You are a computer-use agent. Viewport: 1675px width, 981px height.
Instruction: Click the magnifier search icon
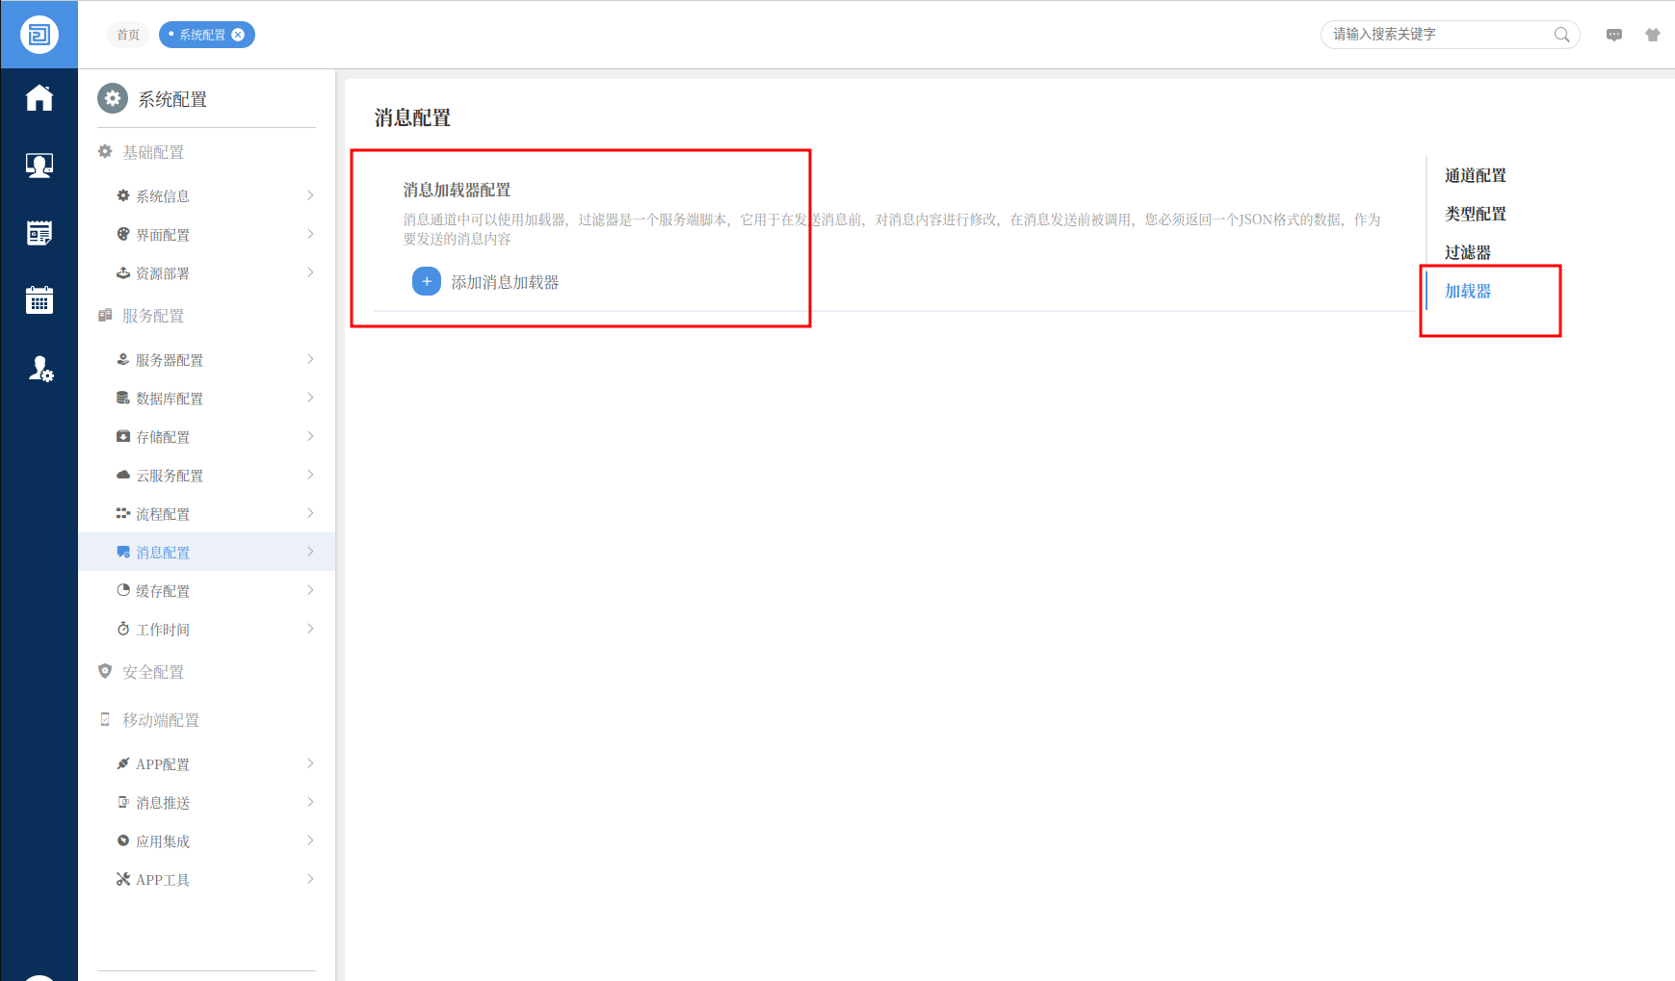(x=1561, y=35)
